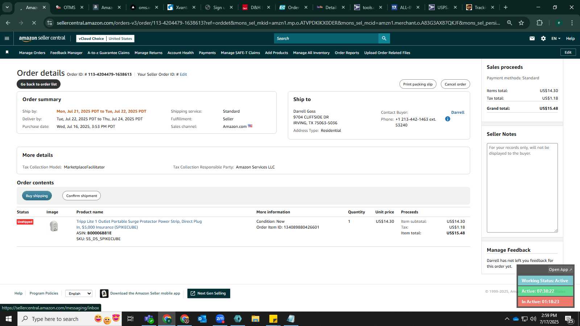The height and width of the screenshot is (326, 580).
Task: Open Program Policies footer link
Action: click(44, 293)
